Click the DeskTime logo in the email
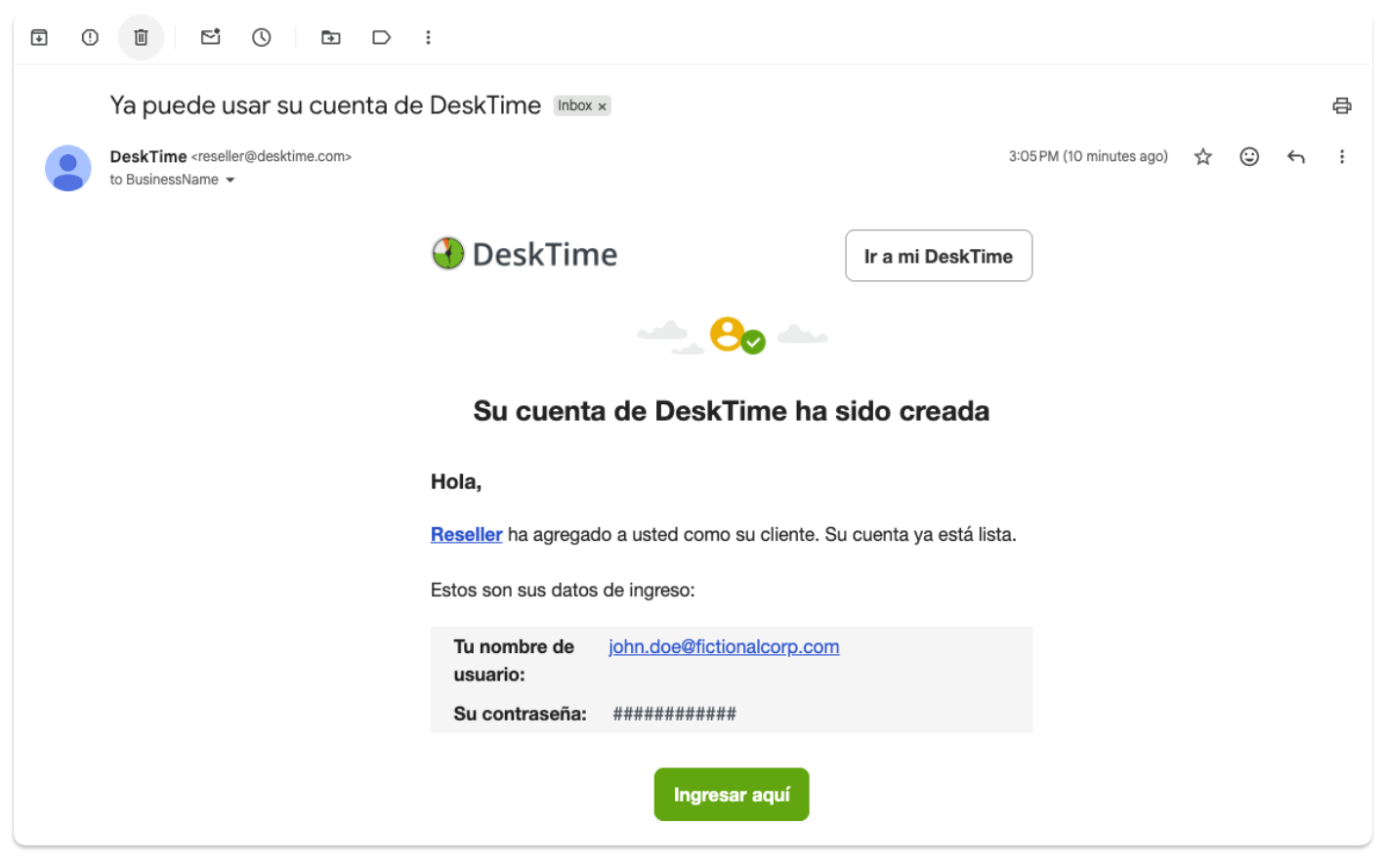This screenshot has height=862, width=1384. click(x=524, y=254)
